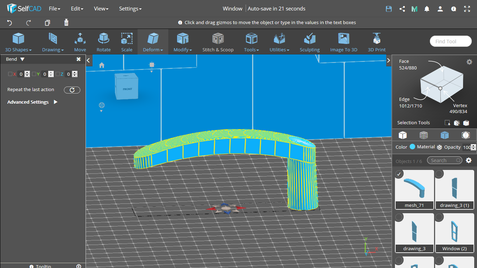The height and width of the screenshot is (268, 477).
Task: Select the Move tool
Action: (x=80, y=42)
